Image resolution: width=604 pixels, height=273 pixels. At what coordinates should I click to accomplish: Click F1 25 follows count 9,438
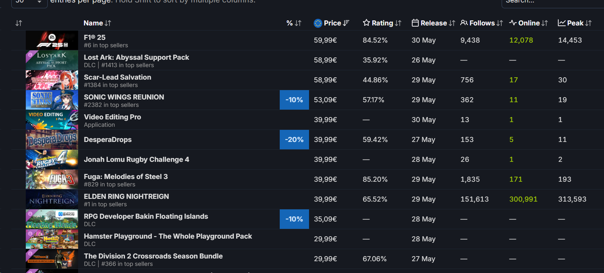pos(470,40)
